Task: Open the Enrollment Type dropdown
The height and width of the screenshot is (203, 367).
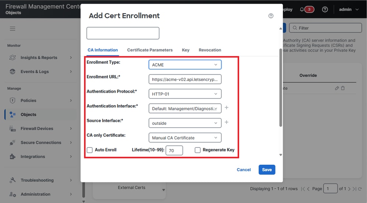Action: pyautogui.click(x=185, y=65)
